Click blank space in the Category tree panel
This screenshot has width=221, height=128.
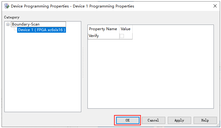pos(43,75)
